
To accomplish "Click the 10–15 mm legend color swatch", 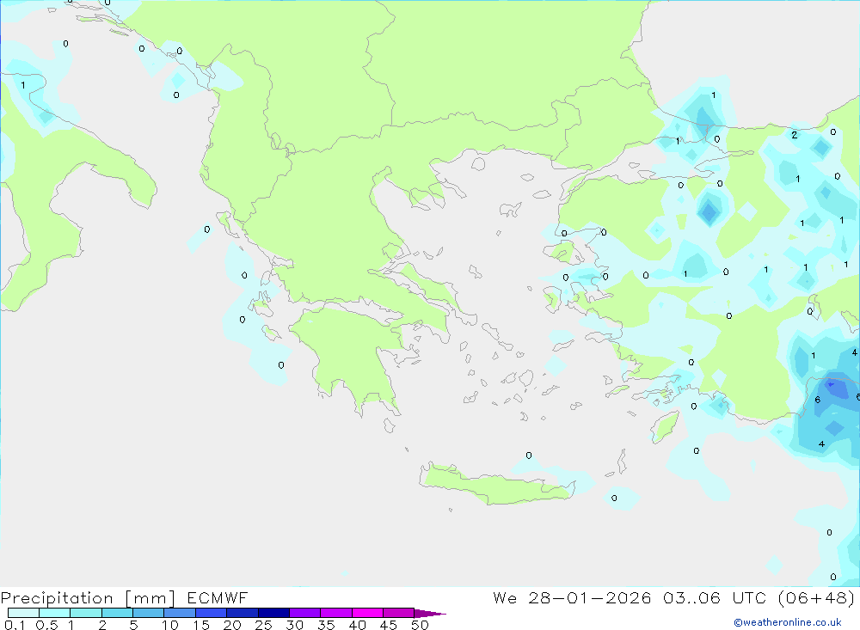I will (x=180, y=613).
